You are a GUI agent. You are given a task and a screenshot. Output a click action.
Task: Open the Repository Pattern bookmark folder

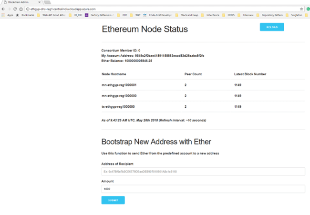point(272,15)
